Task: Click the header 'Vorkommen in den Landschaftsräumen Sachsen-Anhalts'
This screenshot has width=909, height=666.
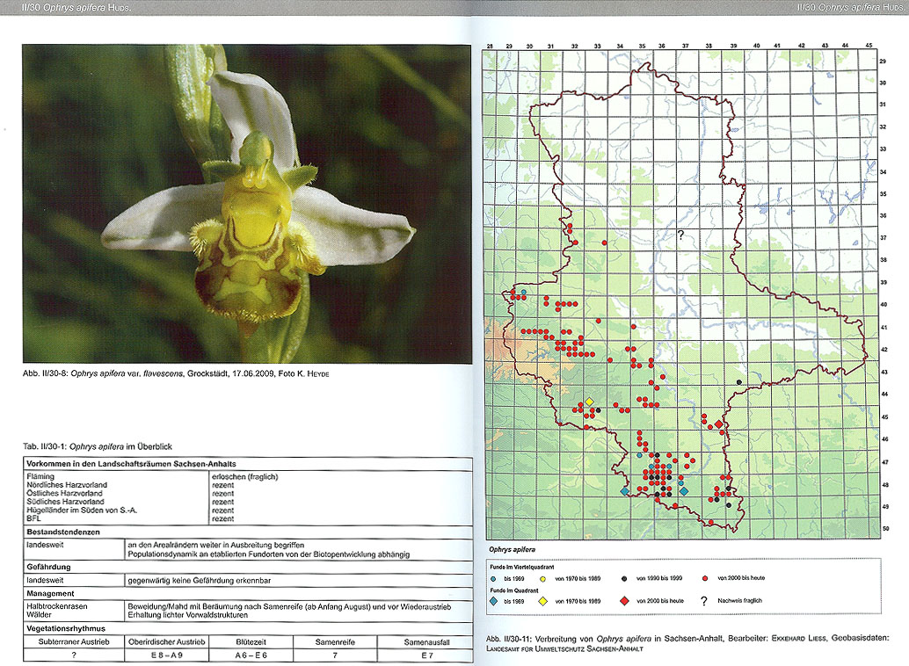Action: (131, 464)
